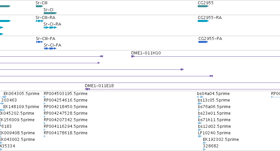Viewport: 280px width, 151px height.
Task: Click the EK192302.5prime EST glyph
Action: click(205, 143)
